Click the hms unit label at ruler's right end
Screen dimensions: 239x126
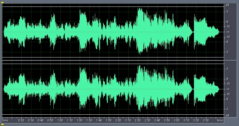click(220, 120)
